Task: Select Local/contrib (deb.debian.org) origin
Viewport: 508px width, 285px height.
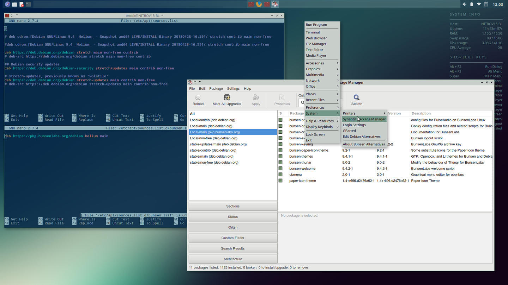Action: (x=233, y=120)
